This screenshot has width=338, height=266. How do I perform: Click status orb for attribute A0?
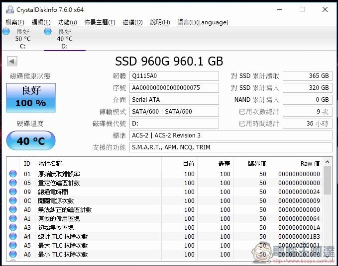pos(13,209)
